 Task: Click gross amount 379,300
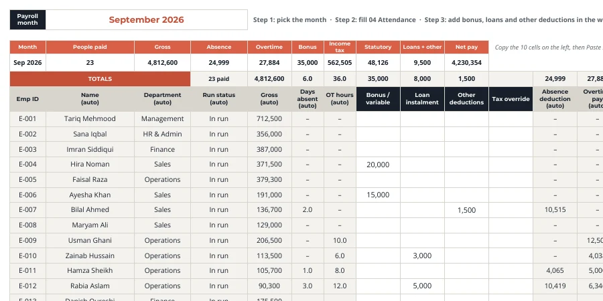tap(269, 180)
